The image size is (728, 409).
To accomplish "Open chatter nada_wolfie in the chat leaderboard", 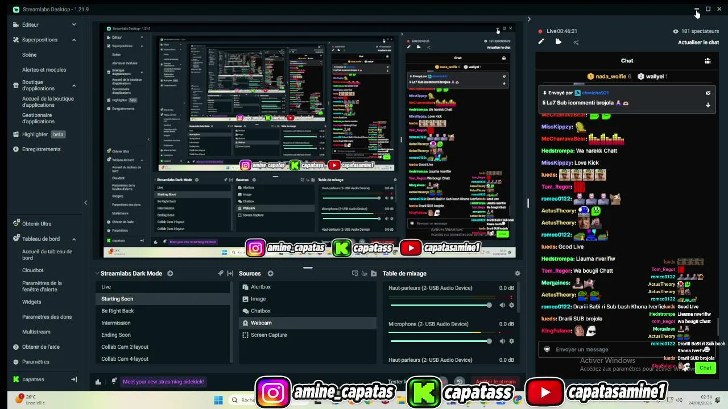I will [x=609, y=77].
